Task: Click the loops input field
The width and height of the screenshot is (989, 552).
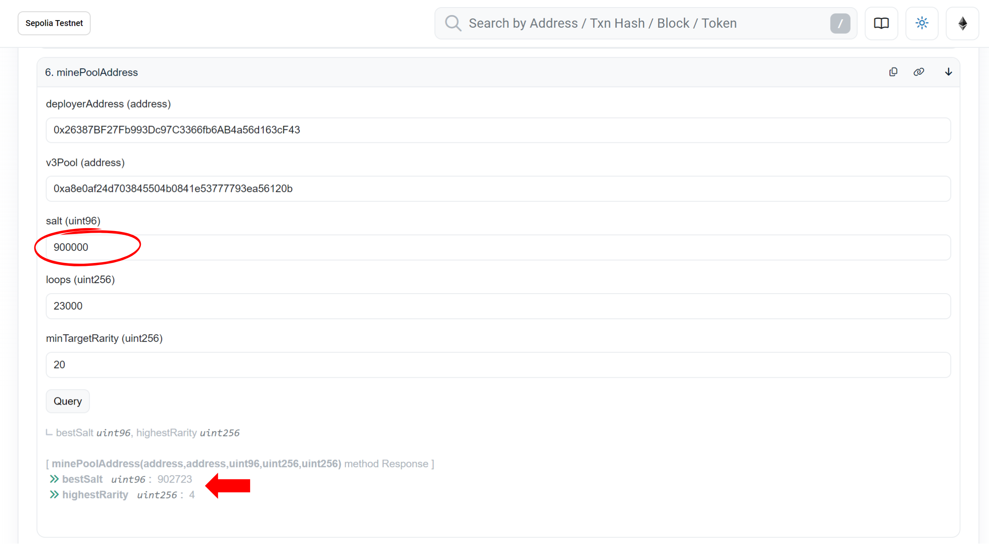Action: point(498,306)
